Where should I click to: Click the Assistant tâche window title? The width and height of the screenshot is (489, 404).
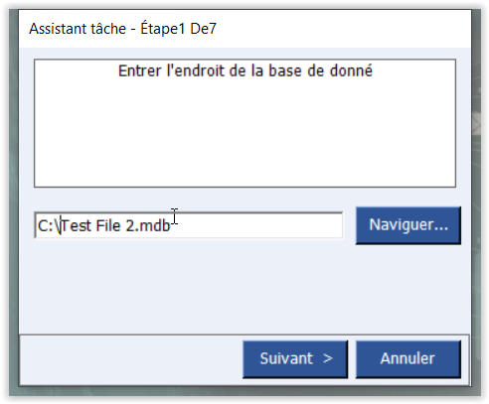[78, 29]
